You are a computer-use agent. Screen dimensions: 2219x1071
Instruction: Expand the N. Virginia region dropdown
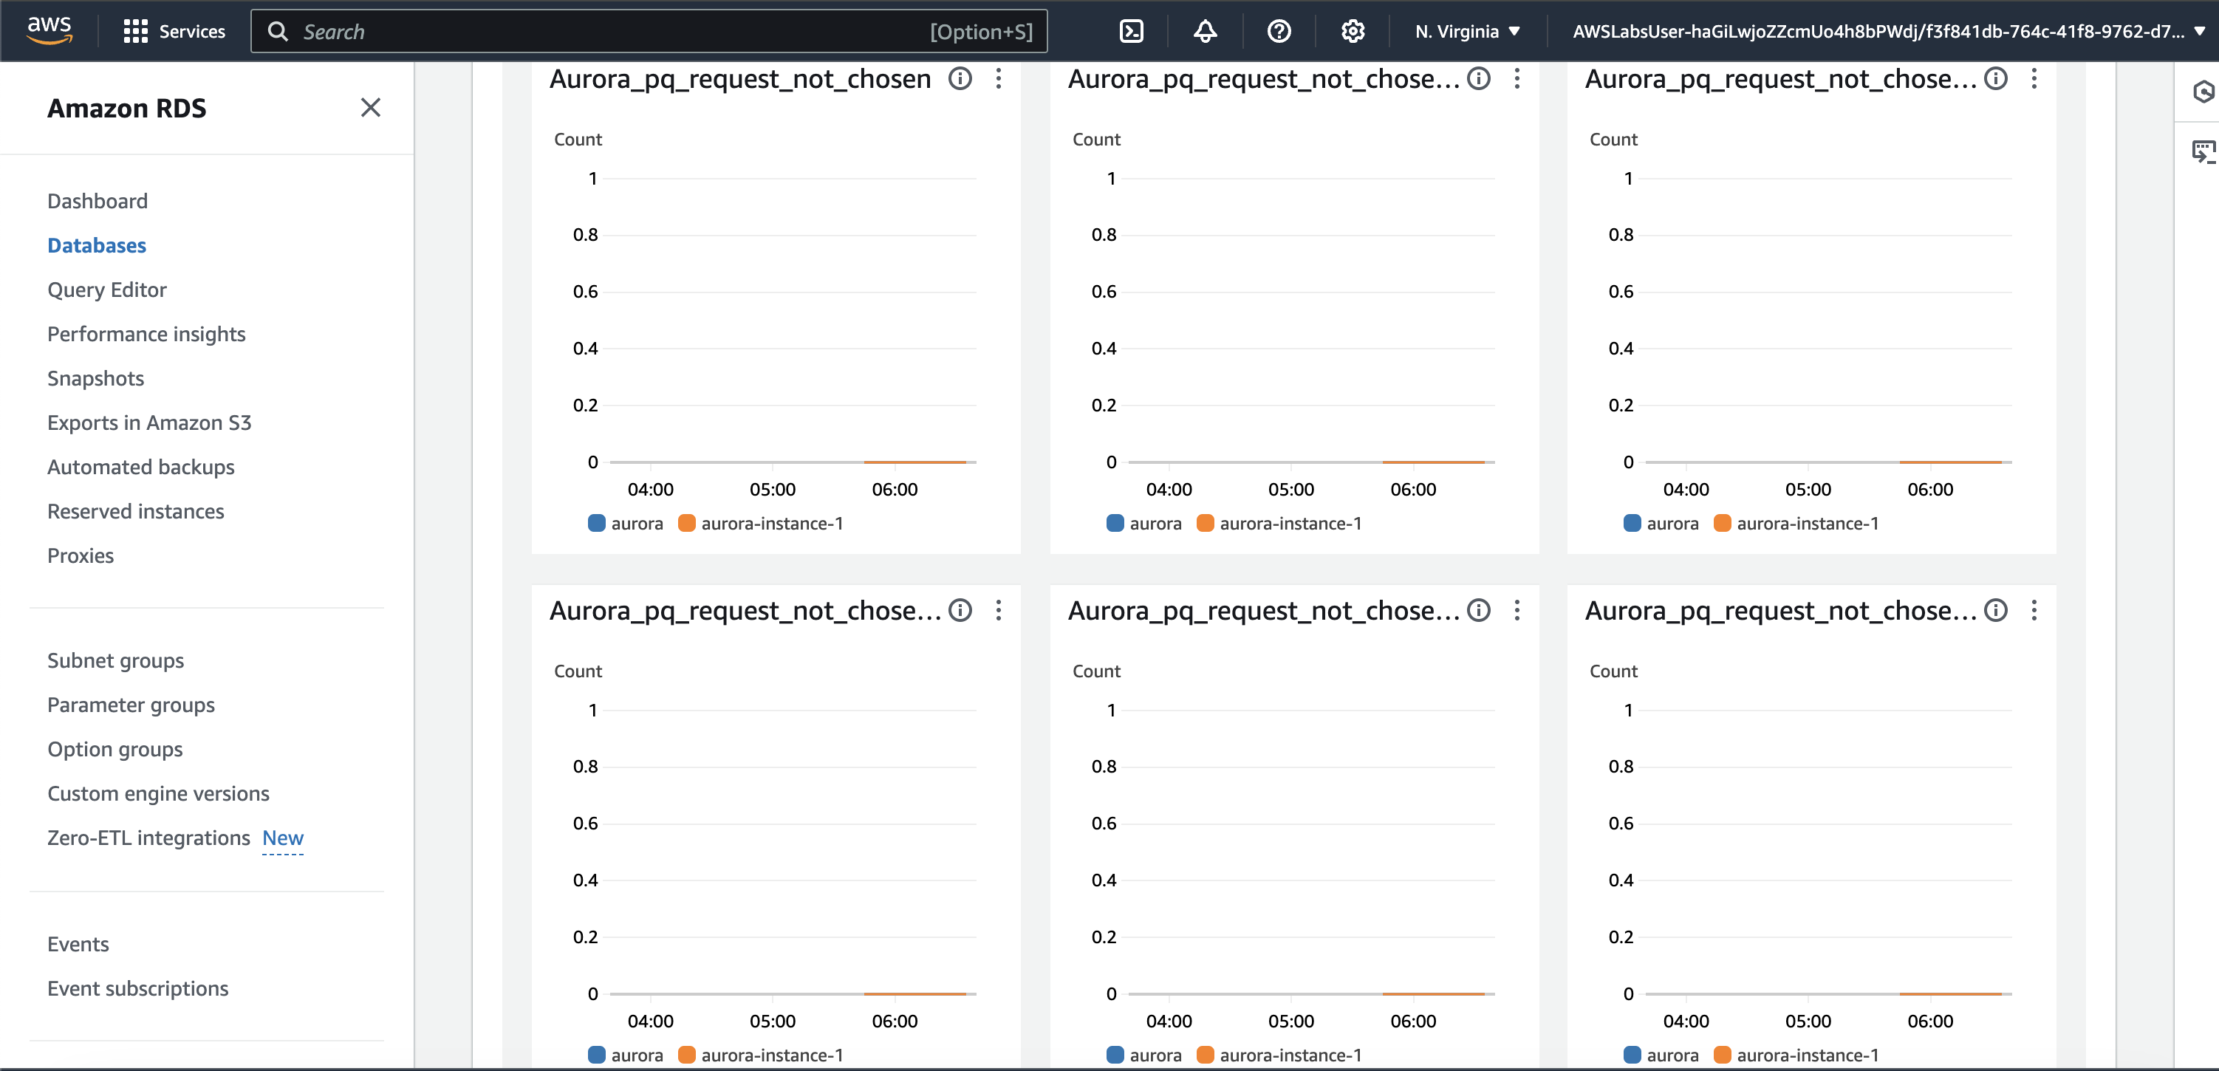1467,32
